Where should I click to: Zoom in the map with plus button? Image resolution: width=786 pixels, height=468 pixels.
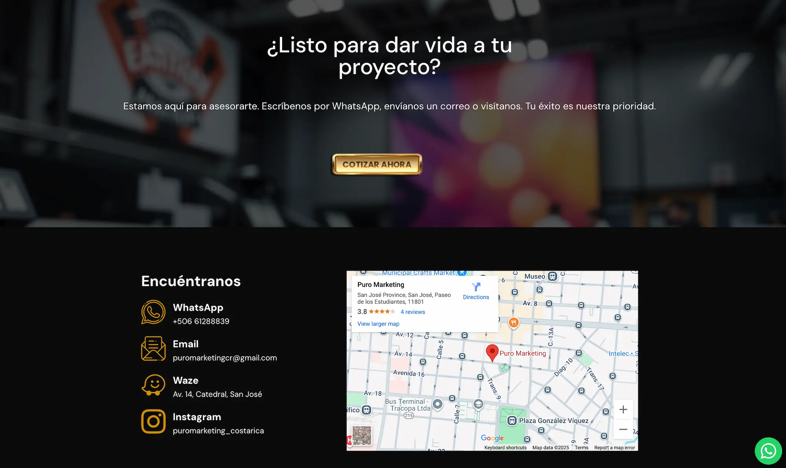coord(623,410)
